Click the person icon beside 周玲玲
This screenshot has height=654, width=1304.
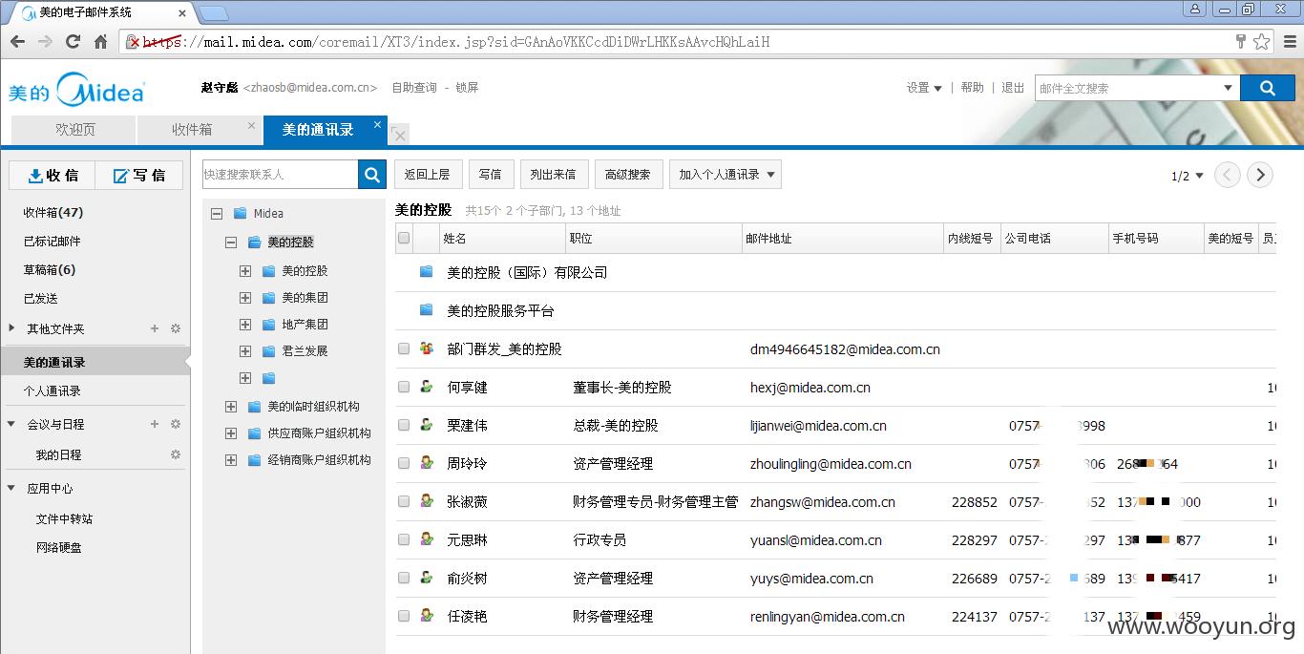pyautogui.click(x=426, y=463)
